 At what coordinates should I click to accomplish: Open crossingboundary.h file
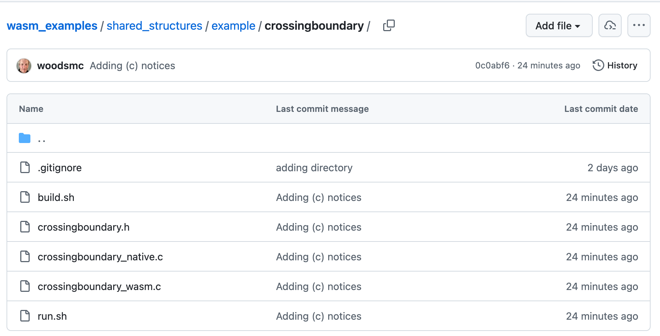(x=84, y=227)
